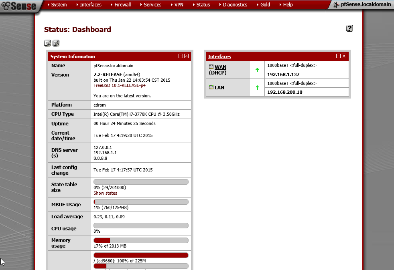Click WAN IP address 192.168.1.137
The image size is (394, 270).
[x=283, y=75]
